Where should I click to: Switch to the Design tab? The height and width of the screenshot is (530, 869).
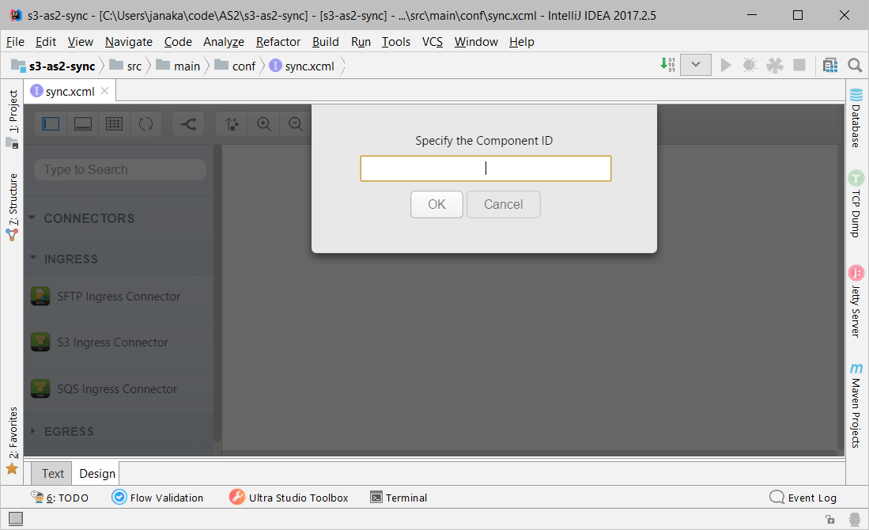tap(97, 474)
